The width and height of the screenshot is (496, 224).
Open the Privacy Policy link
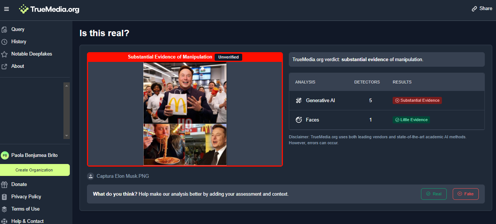pyautogui.click(x=26, y=197)
